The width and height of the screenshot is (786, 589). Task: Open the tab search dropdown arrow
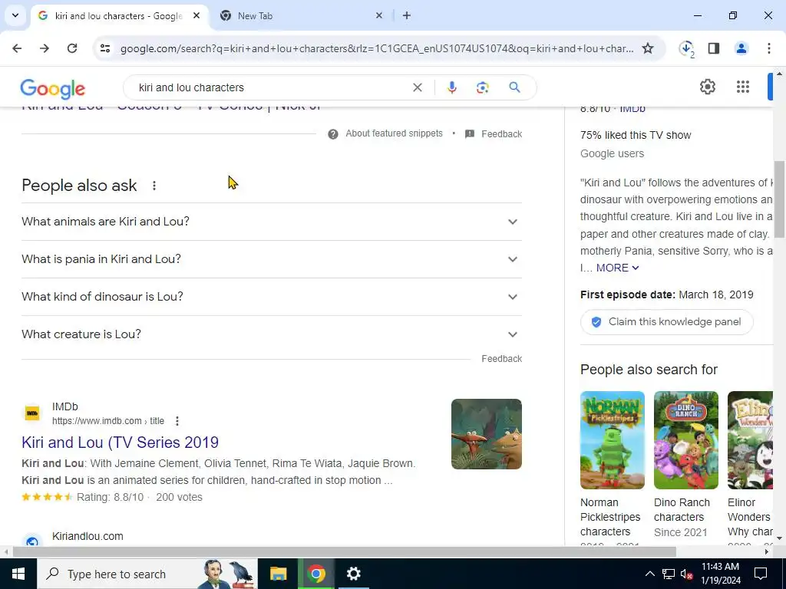pyautogui.click(x=15, y=15)
